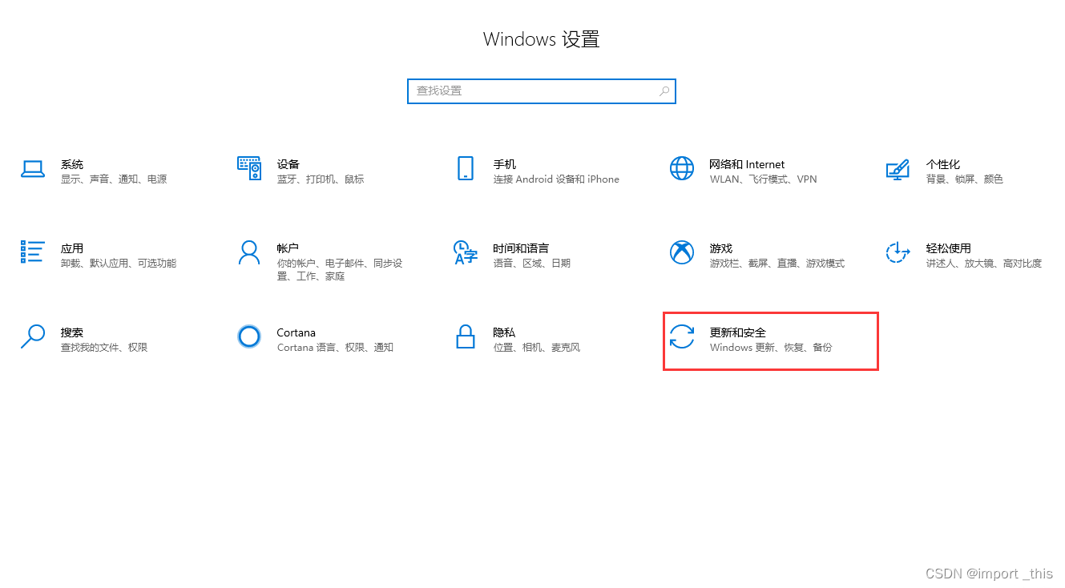Image resolution: width=1065 pixels, height=588 pixels.
Task: Click the Devices keyboard-speaker icon
Action: coord(249,168)
